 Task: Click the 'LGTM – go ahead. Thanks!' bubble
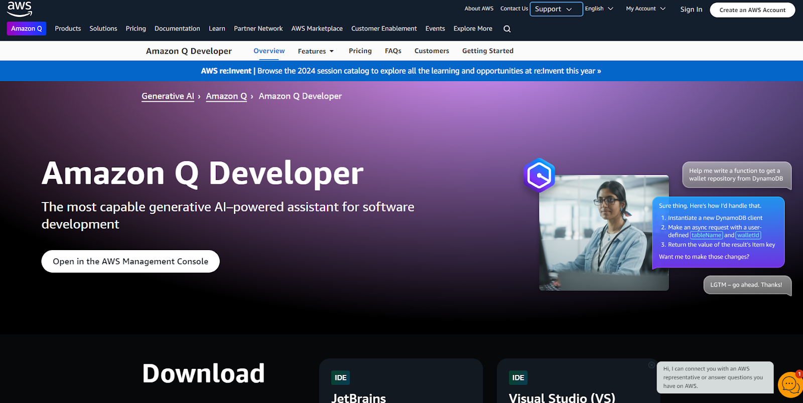(x=747, y=285)
